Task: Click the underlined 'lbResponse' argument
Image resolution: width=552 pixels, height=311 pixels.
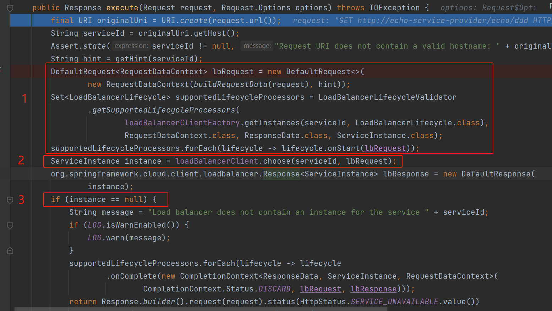Action: tap(373, 289)
